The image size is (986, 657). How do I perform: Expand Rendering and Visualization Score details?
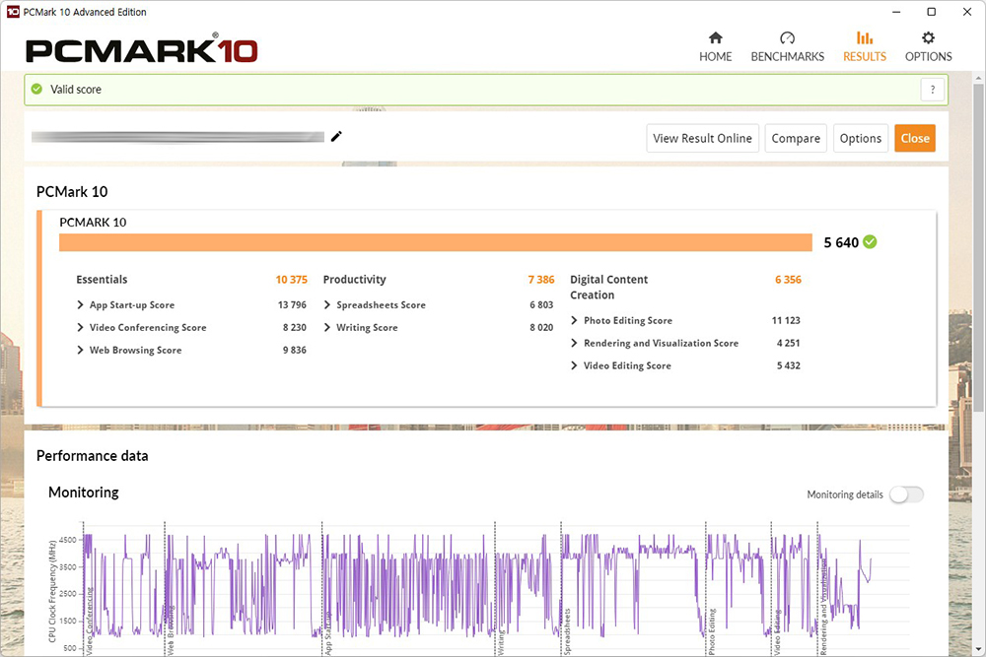tap(574, 343)
